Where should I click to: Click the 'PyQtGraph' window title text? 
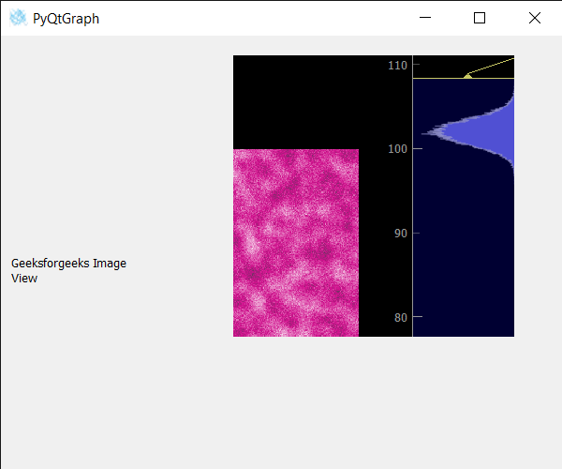pyautogui.click(x=66, y=19)
